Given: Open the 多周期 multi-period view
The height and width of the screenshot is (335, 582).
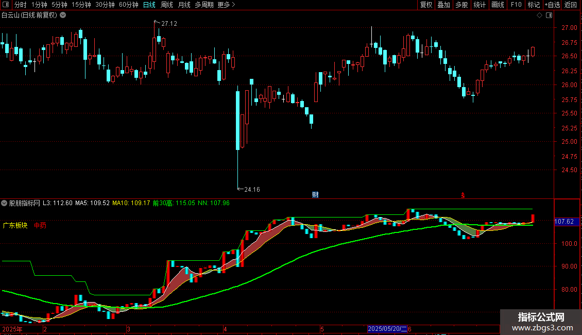Looking at the screenshot, I should pos(204,5).
